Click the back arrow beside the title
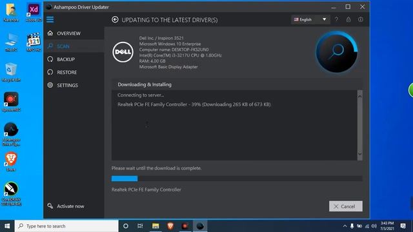The height and width of the screenshot is (232, 413). [115, 20]
